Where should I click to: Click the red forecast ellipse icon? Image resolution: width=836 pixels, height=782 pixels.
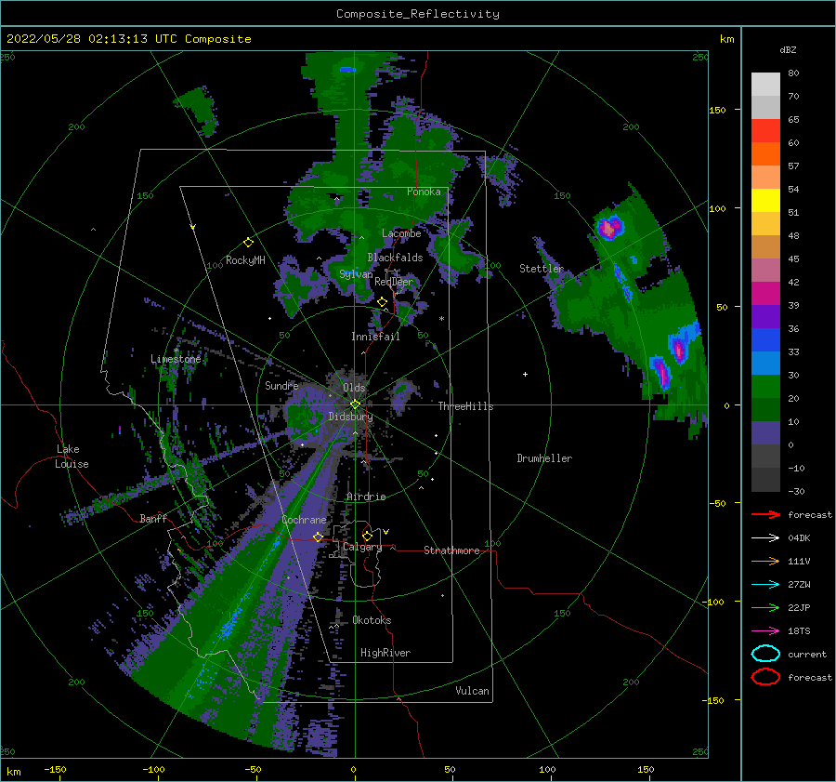coord(765,677)
